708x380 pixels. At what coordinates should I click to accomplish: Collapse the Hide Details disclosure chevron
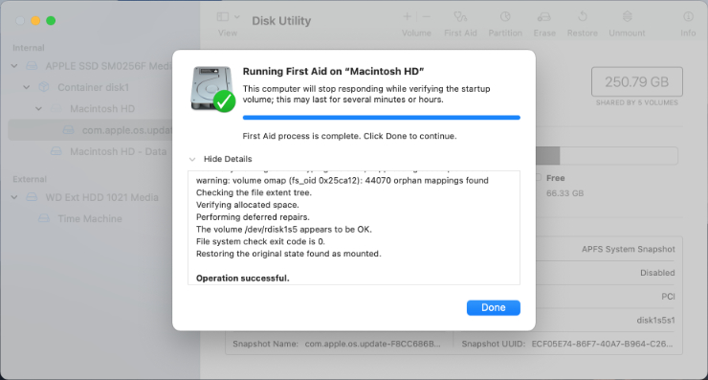pos(192,159)
